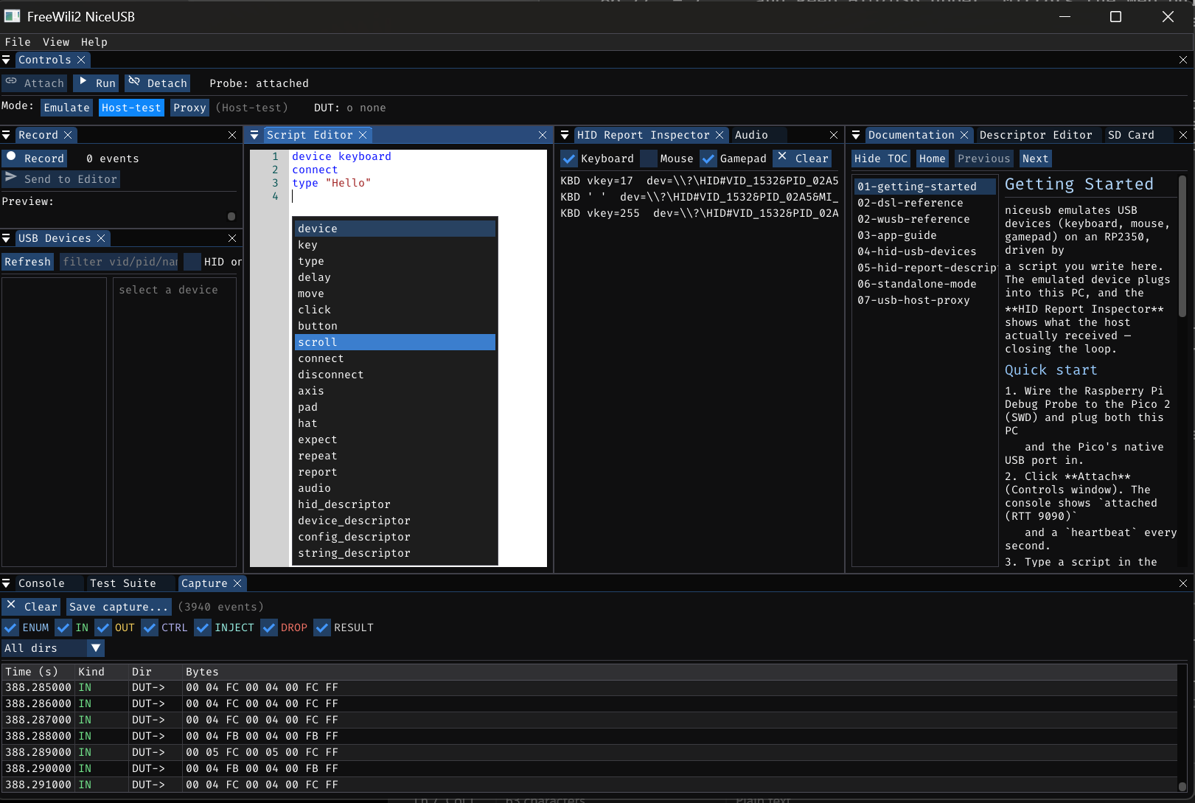The width and height of the screenshot is (1195, 803).
Task: Clear the Capture event list
Action: click(x=31, y=607)
